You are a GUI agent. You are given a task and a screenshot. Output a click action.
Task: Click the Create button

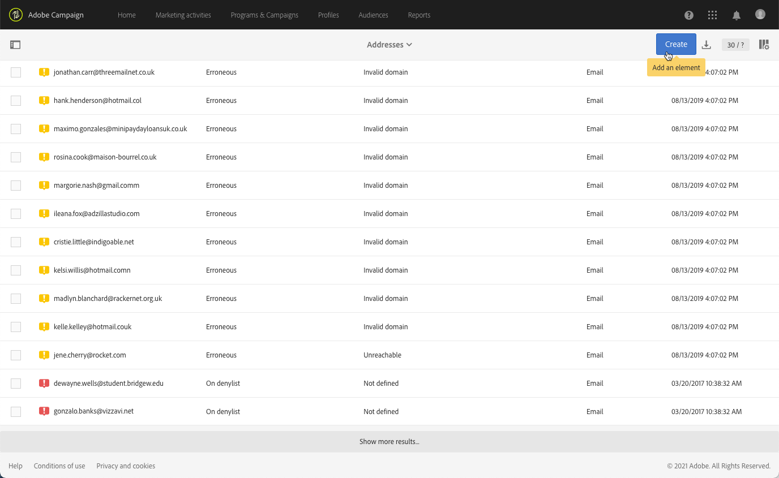(x=676, y=44)
